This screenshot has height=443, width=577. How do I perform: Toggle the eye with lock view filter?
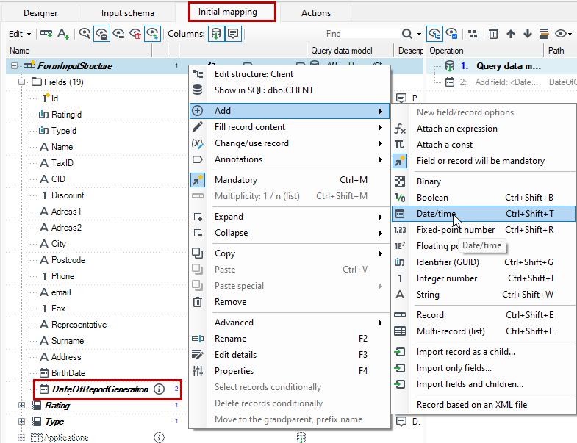coord(101,34)
